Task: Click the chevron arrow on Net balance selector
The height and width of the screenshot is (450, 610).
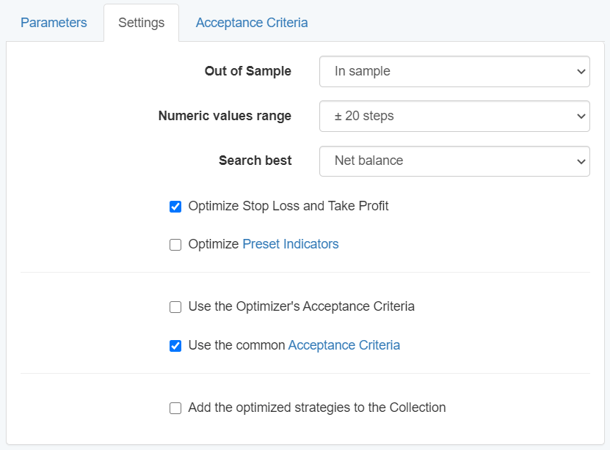Action: 581,161
